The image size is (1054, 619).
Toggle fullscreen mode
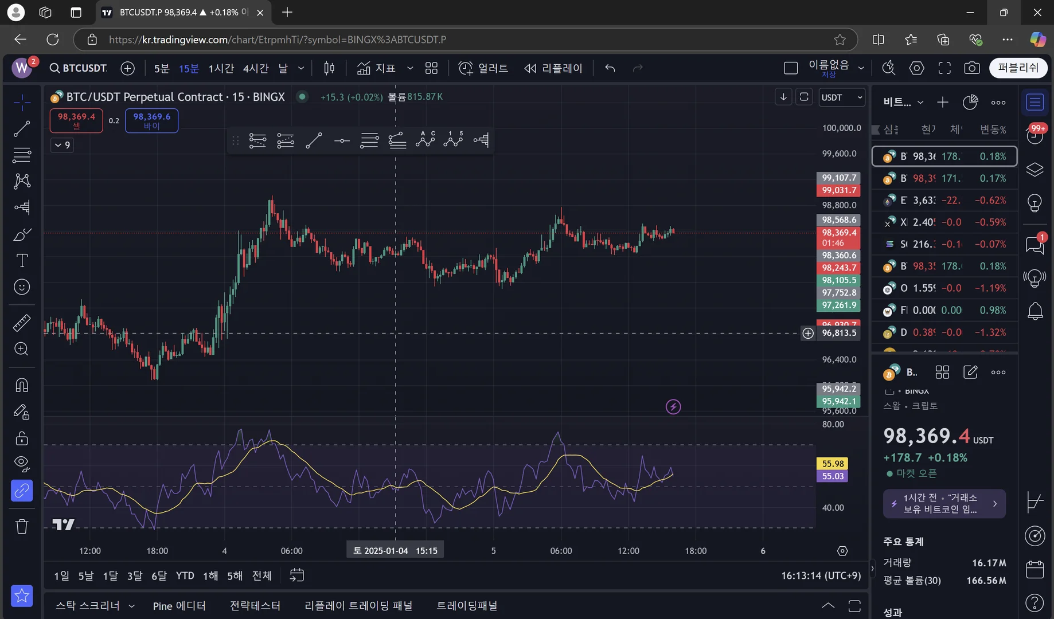pyautogui.click(x=944, y=68)
